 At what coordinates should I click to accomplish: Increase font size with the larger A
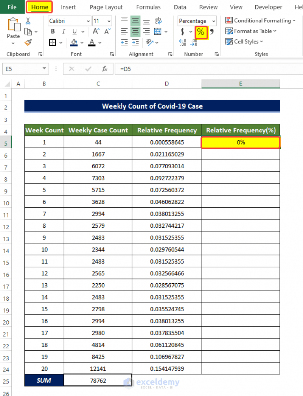click(x=96, y=31)
